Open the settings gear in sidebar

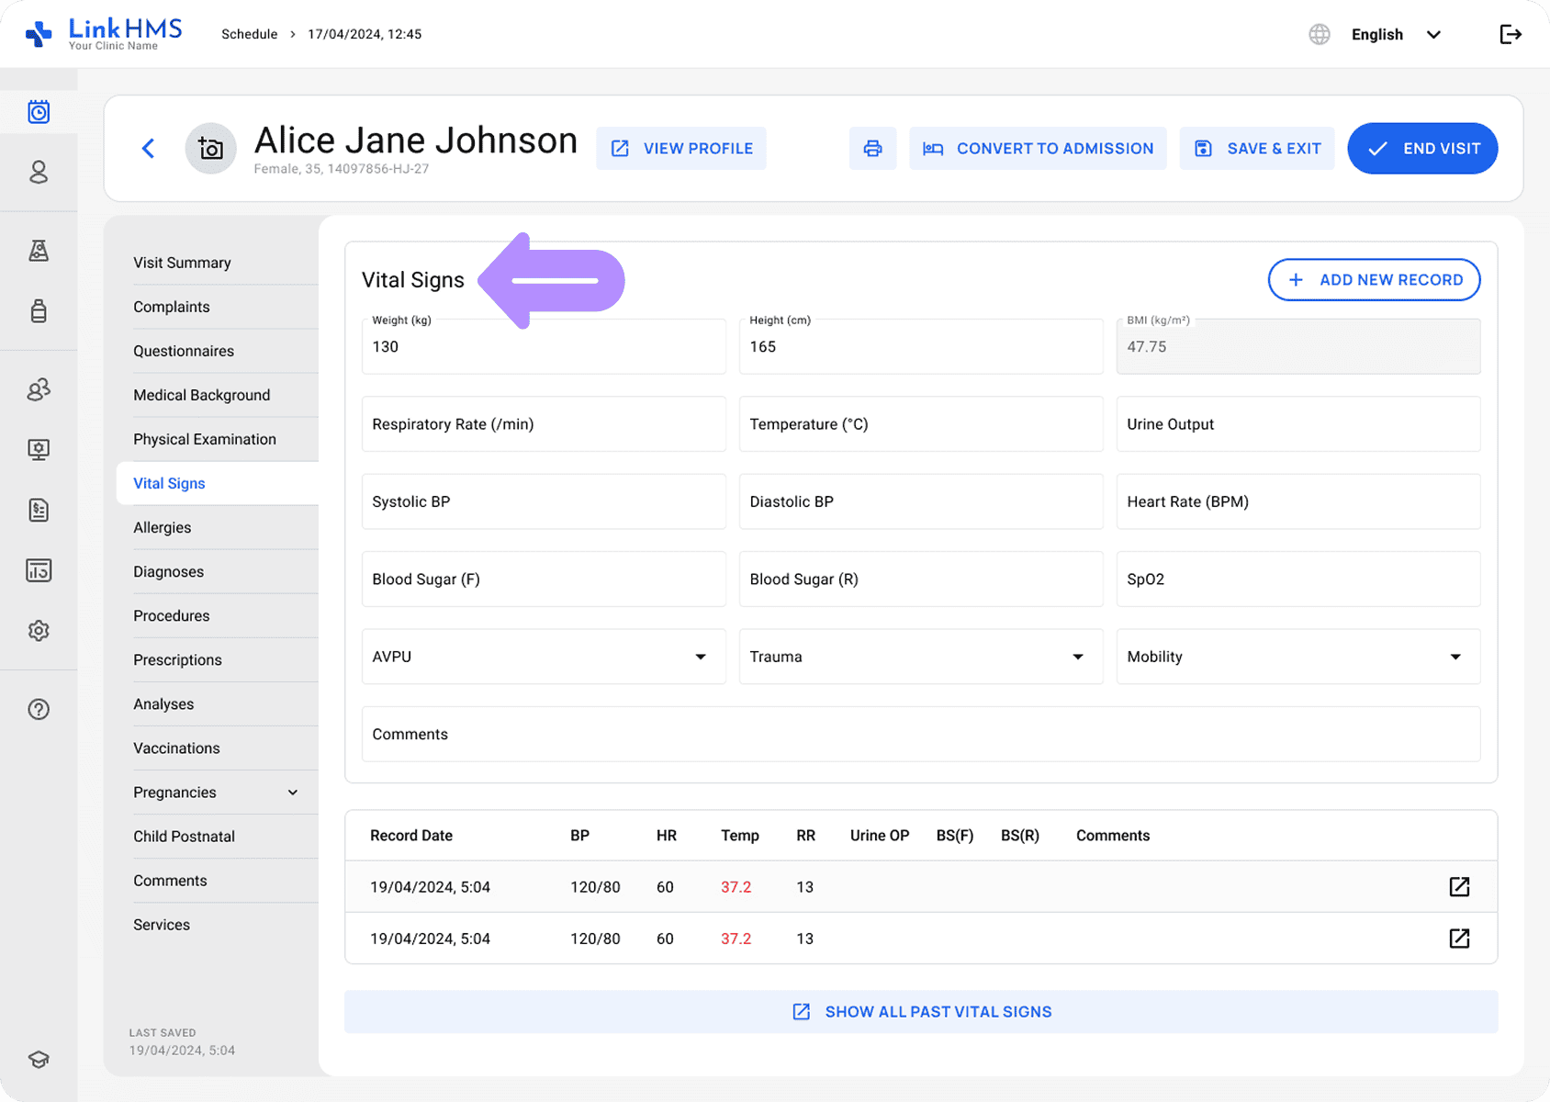(x=39, y=631)
